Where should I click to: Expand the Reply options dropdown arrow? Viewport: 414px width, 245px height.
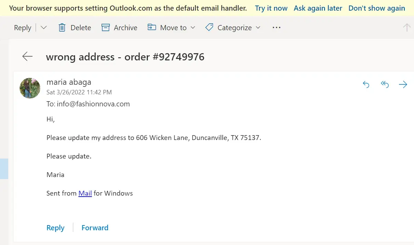pyautogui.click(x=44, y=28)
